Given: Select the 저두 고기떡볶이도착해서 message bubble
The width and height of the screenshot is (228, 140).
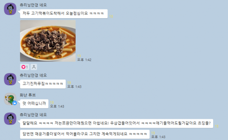Looking at the screenshot, I should [x=64, y=14].
